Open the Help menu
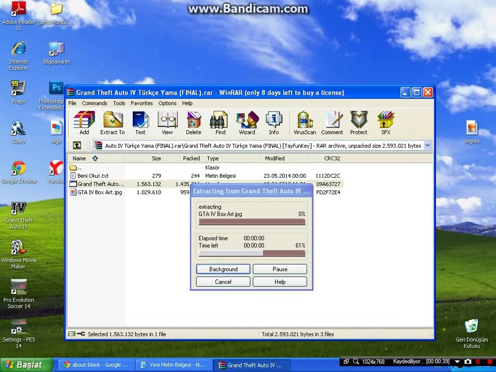Viewport: 496px width, 372px height. [187, 103]
